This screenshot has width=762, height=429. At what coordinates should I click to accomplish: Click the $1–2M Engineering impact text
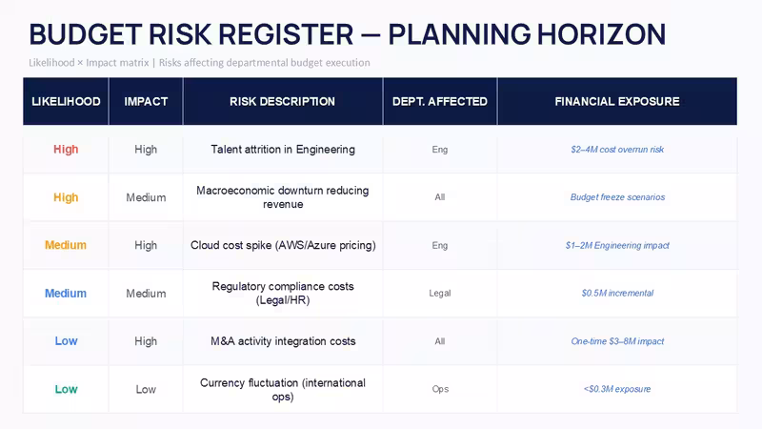click(617, 245)
